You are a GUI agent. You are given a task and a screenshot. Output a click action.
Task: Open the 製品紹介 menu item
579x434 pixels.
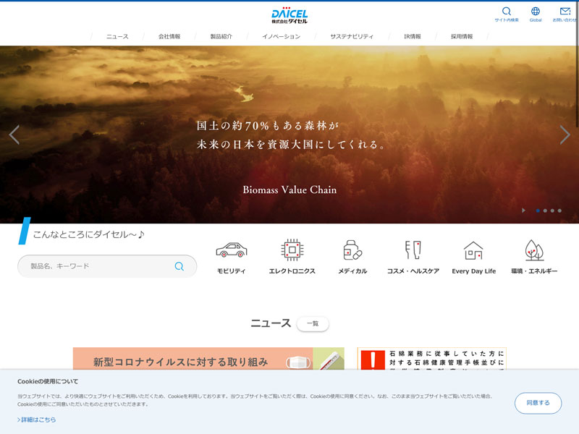coord(221,36)
